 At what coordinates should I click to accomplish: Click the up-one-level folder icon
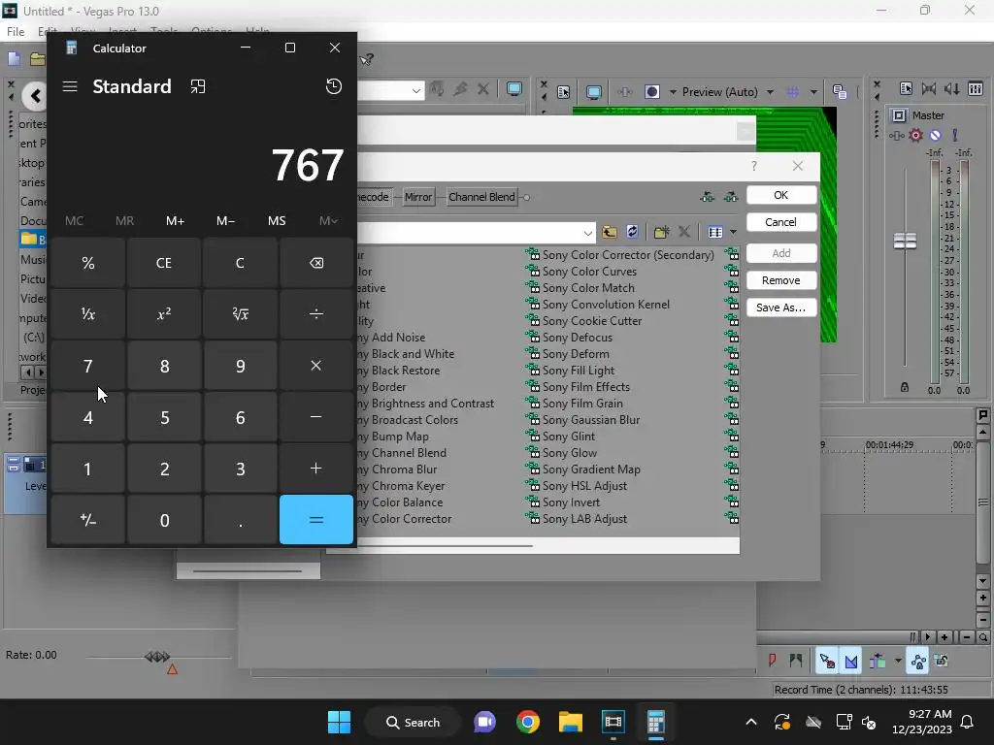coord(610,232)
